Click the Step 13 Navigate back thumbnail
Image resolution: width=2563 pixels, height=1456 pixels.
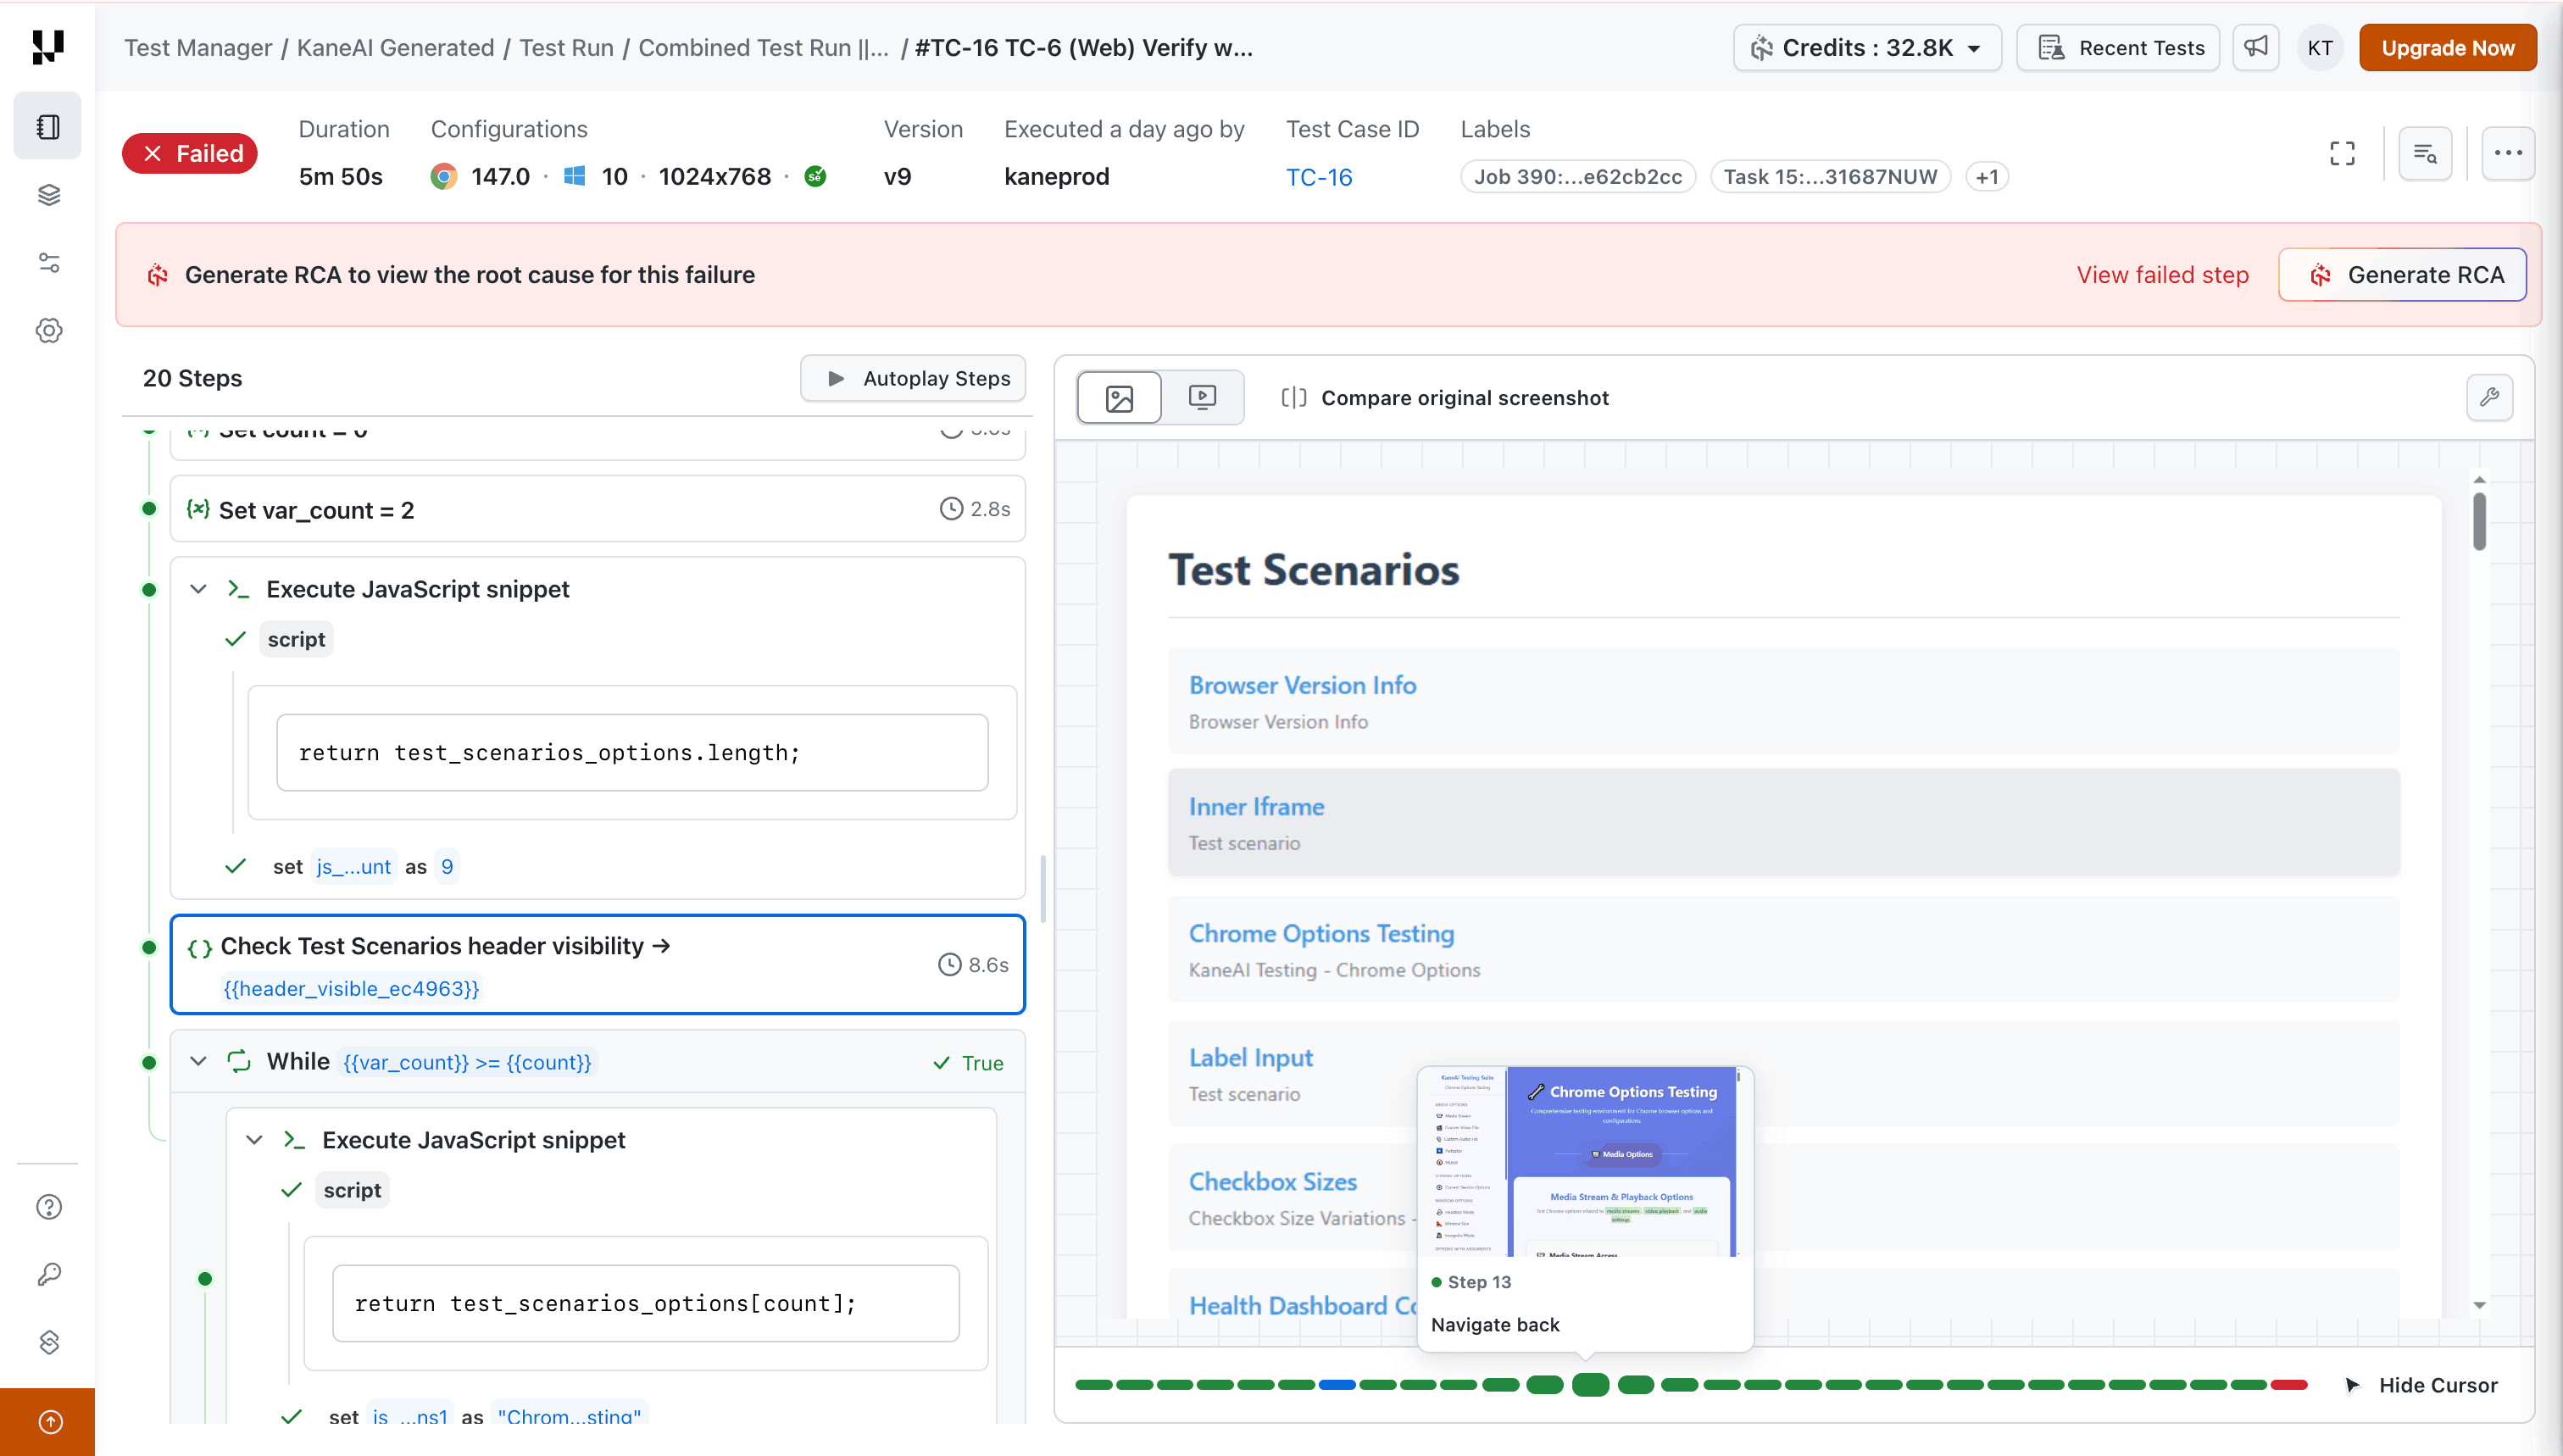[x=1585, y=1162]
